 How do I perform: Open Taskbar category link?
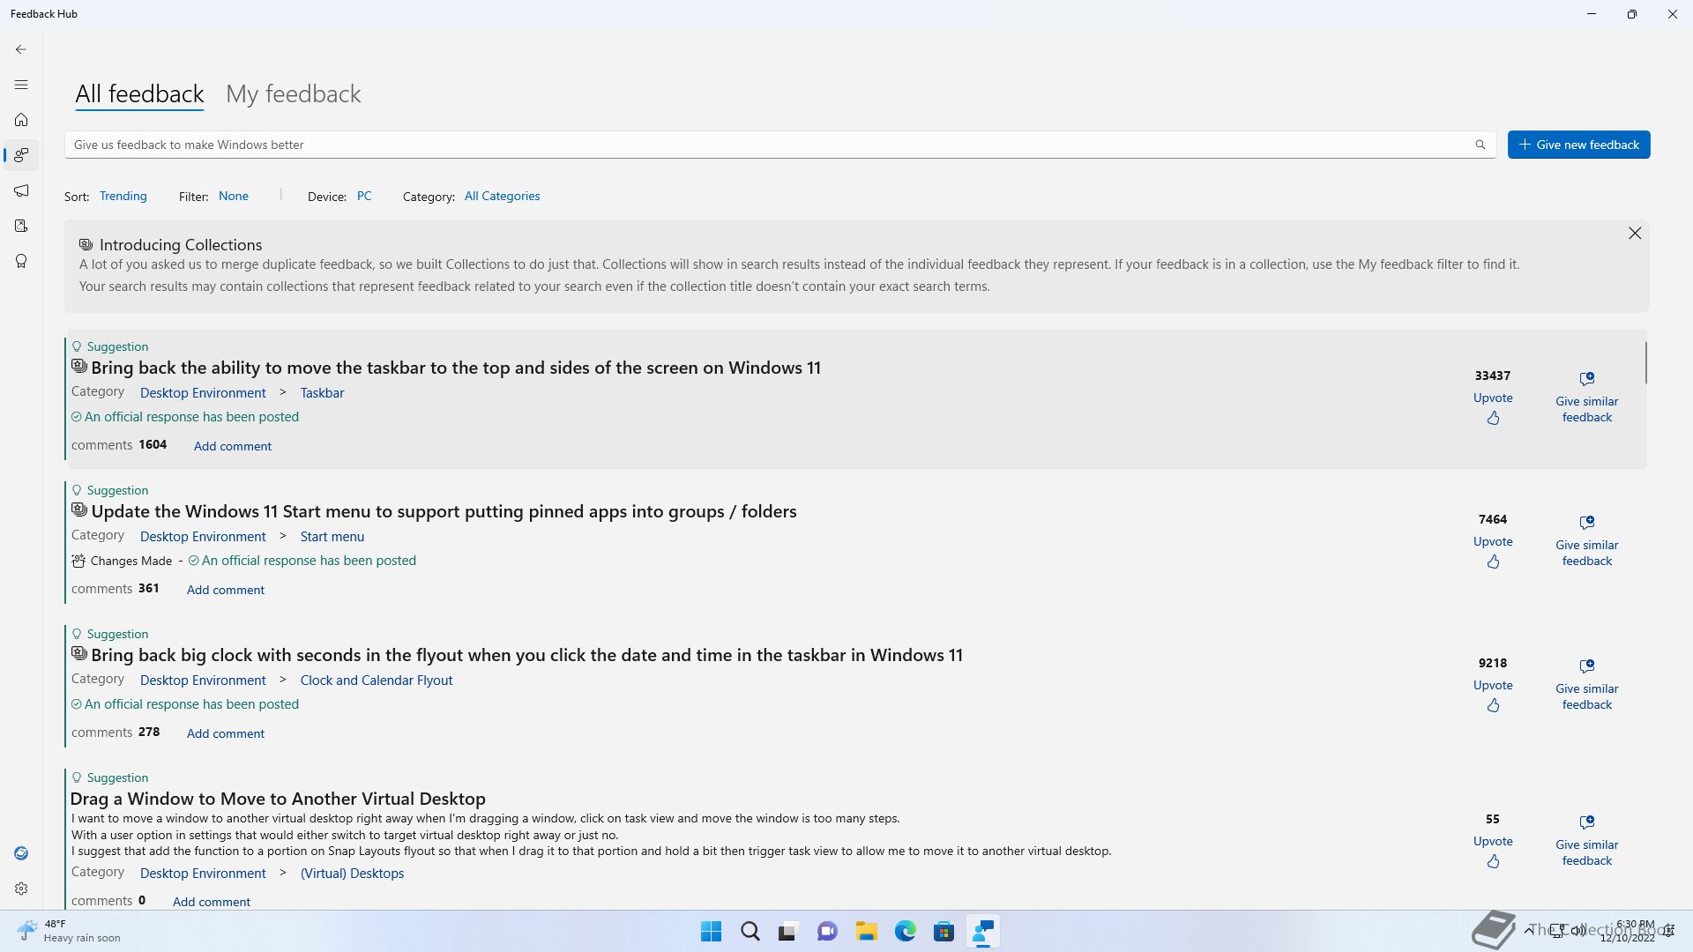click(322, 393)
